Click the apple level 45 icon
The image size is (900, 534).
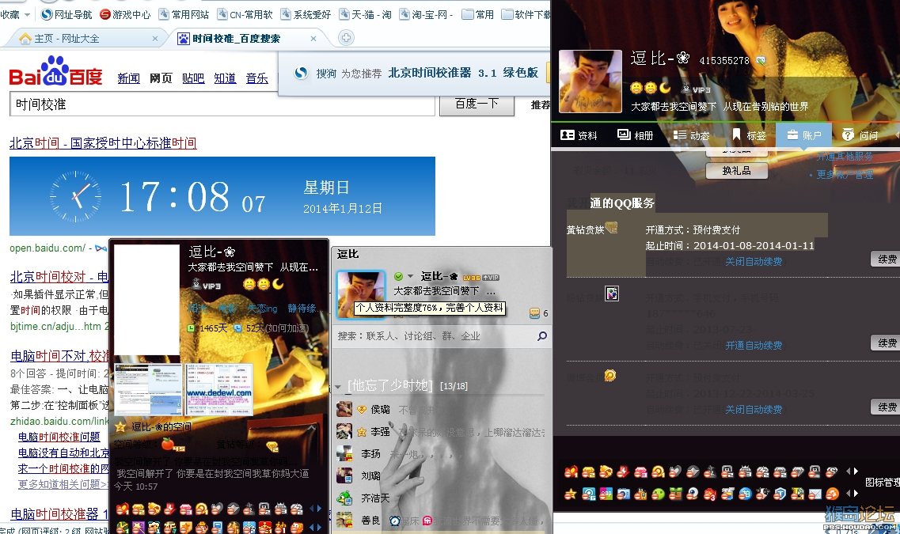click(173, 445)
